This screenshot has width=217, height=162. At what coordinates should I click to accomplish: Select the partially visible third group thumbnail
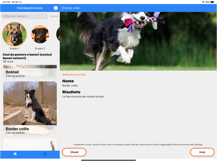pos(58,34)
